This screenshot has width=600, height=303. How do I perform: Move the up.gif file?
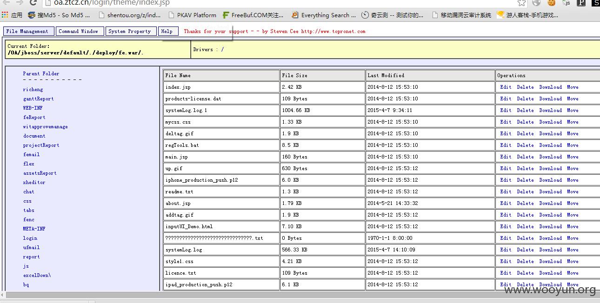click(x=573, y=168)
